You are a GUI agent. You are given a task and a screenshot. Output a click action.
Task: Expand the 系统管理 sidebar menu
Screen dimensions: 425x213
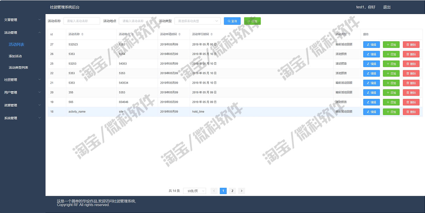click(23, 118)
